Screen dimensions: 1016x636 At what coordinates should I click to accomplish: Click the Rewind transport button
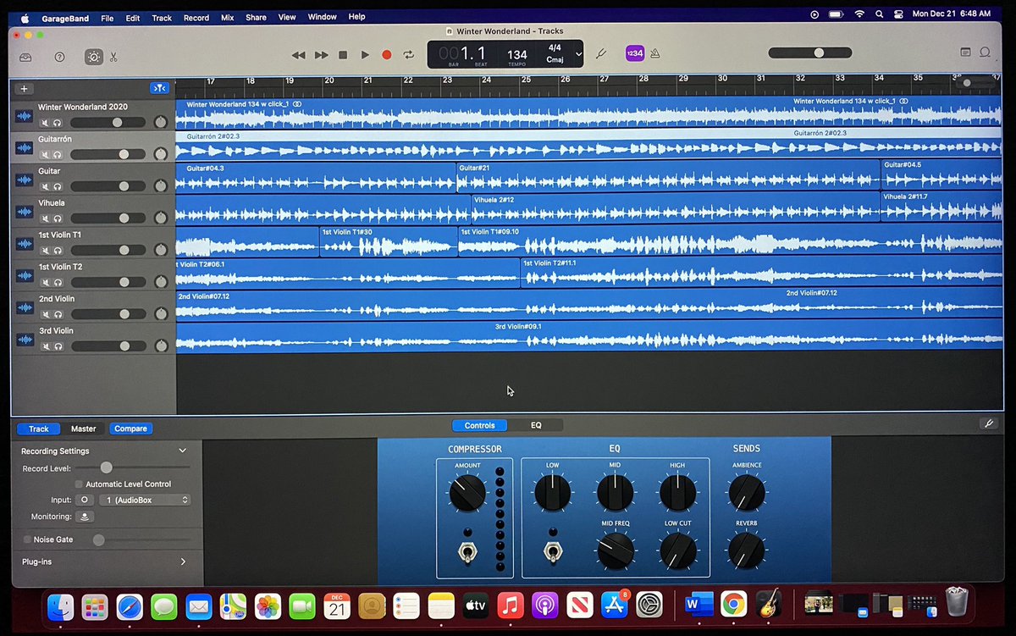[298, 55]
